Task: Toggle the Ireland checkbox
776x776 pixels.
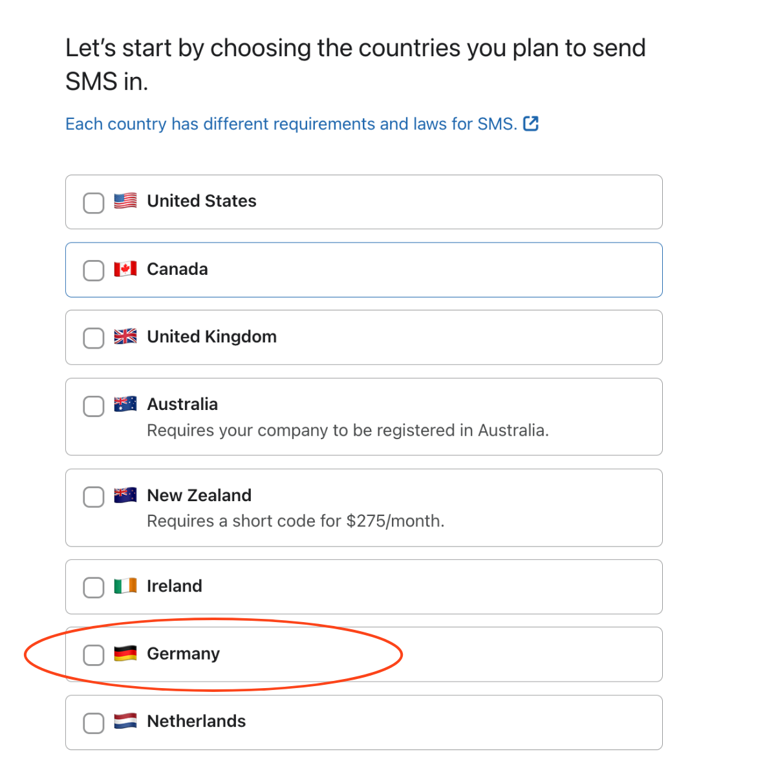Action: point(94,588)
